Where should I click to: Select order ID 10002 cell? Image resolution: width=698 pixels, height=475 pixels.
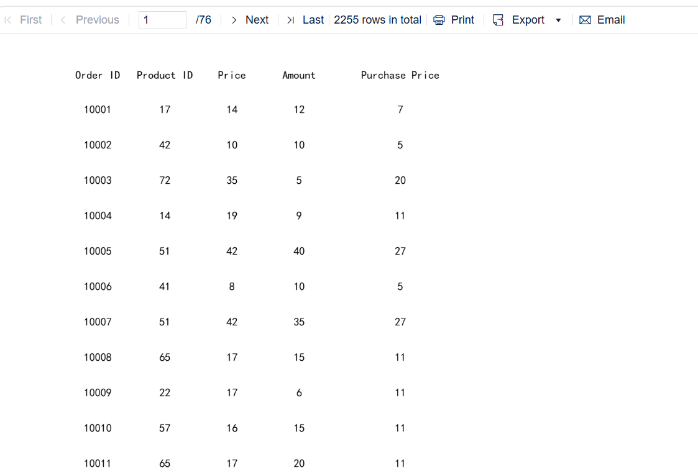[x=98, y=145]
